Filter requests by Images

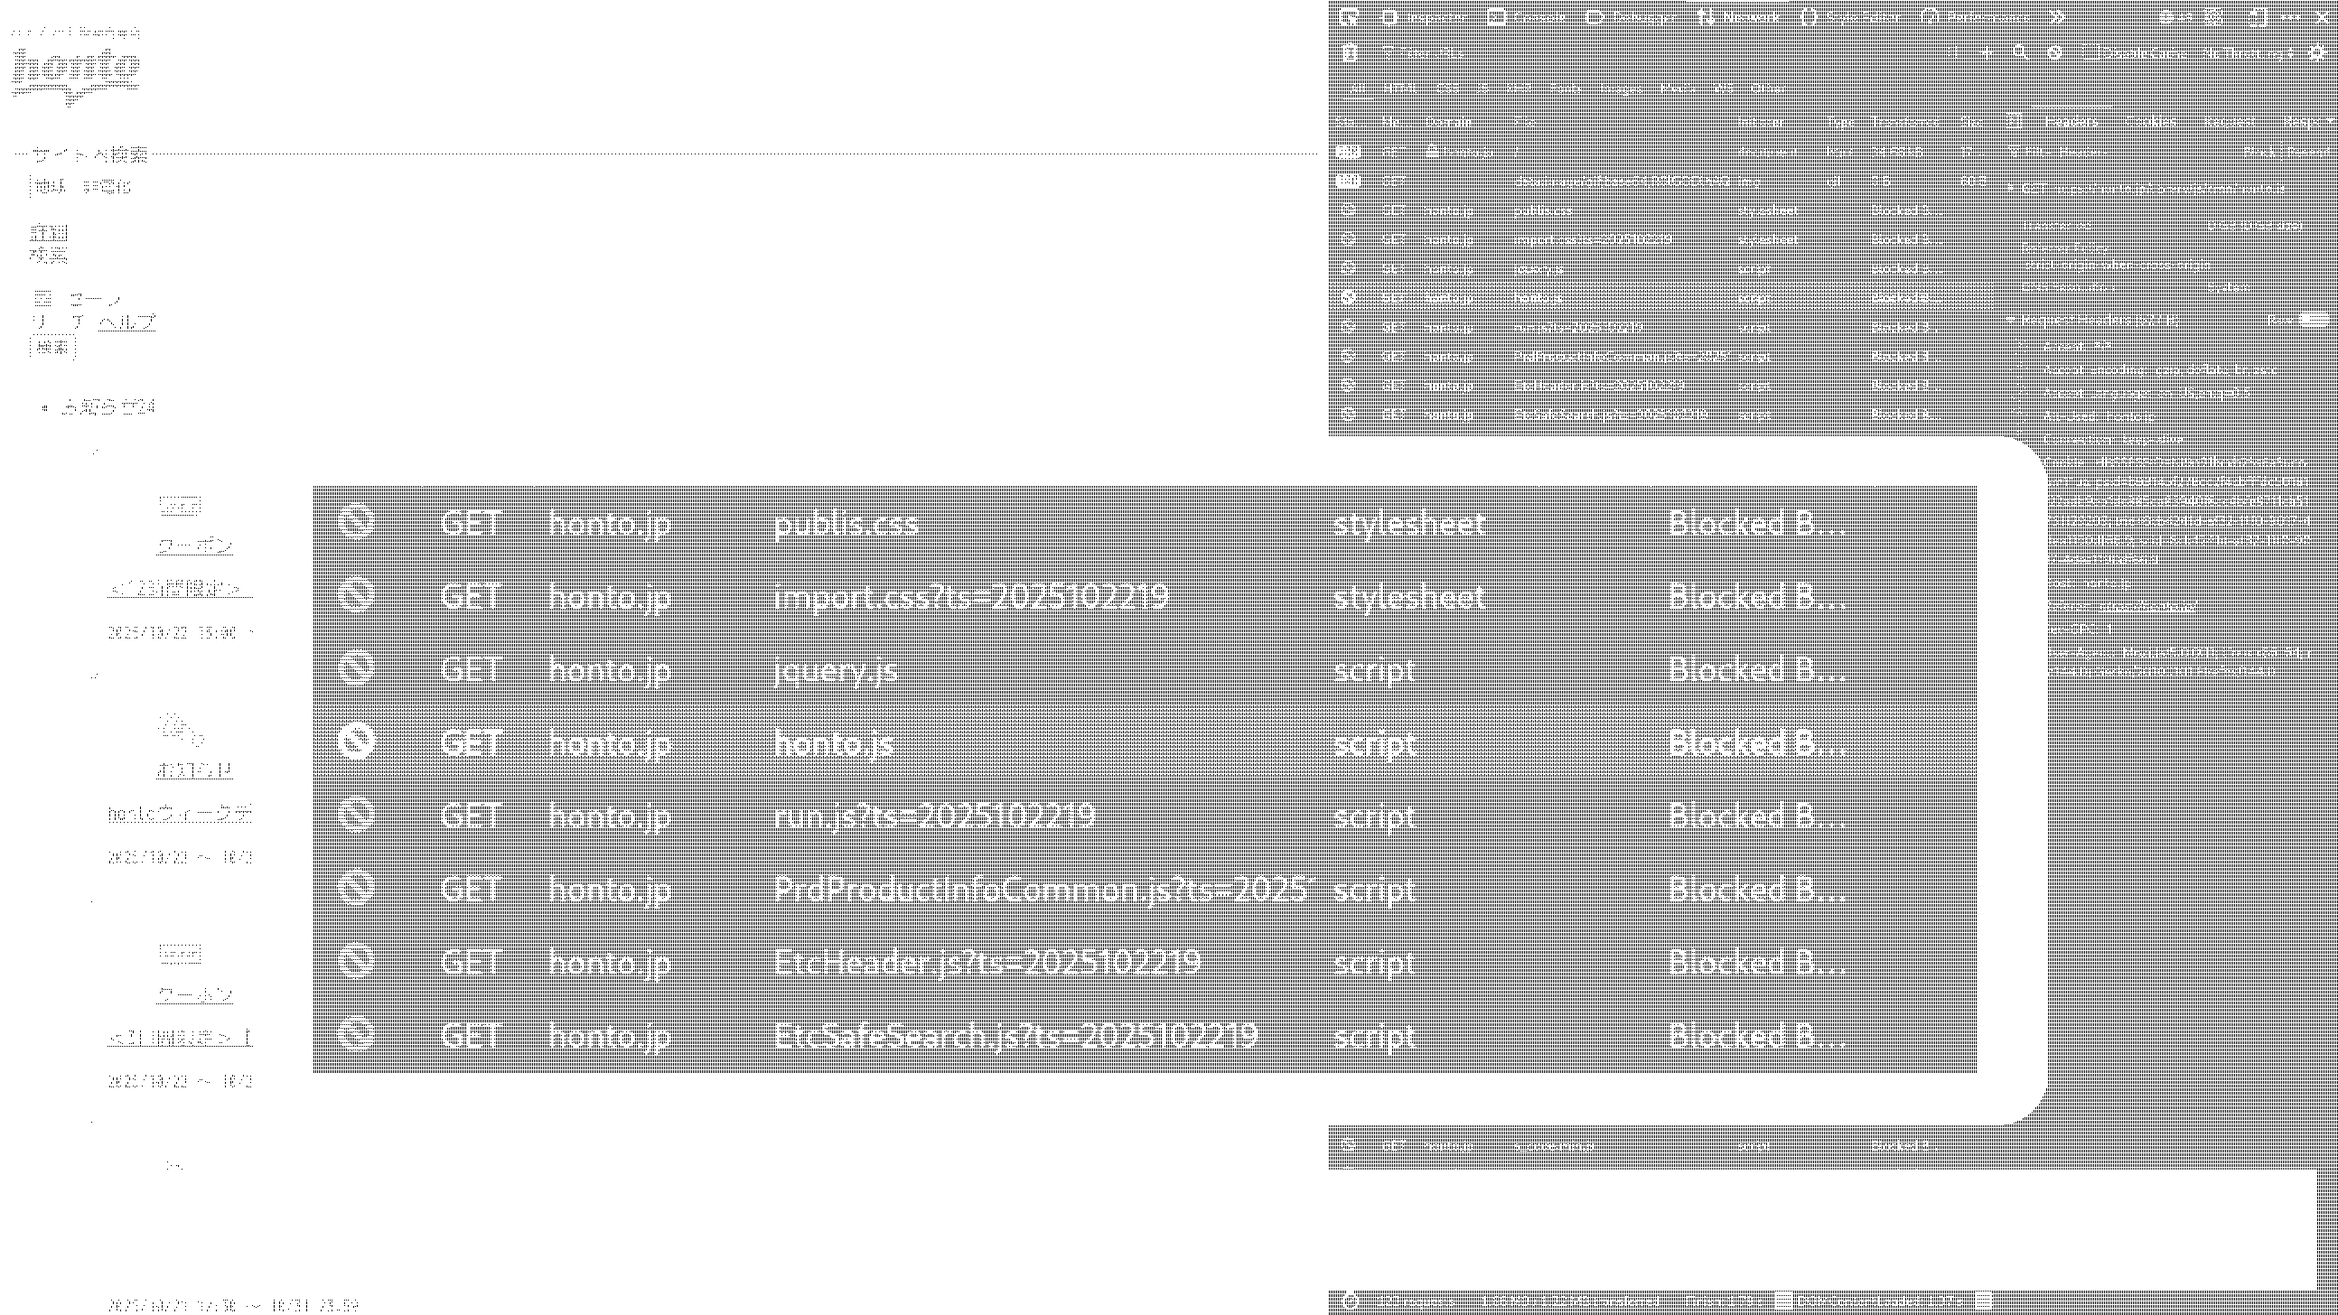1622,88
